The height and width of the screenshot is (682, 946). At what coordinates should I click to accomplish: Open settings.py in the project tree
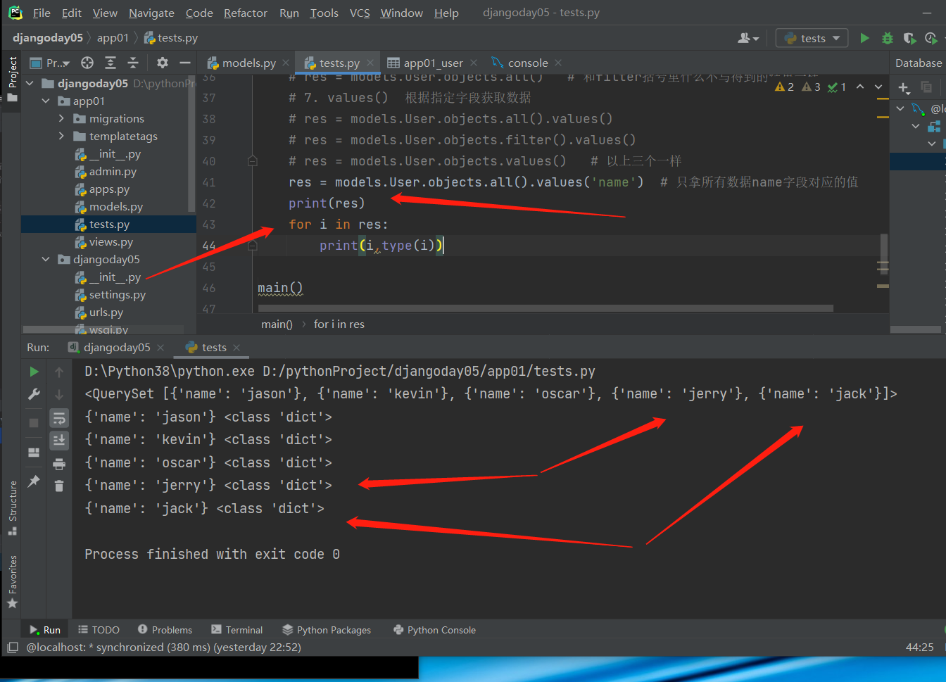point(117,294)
